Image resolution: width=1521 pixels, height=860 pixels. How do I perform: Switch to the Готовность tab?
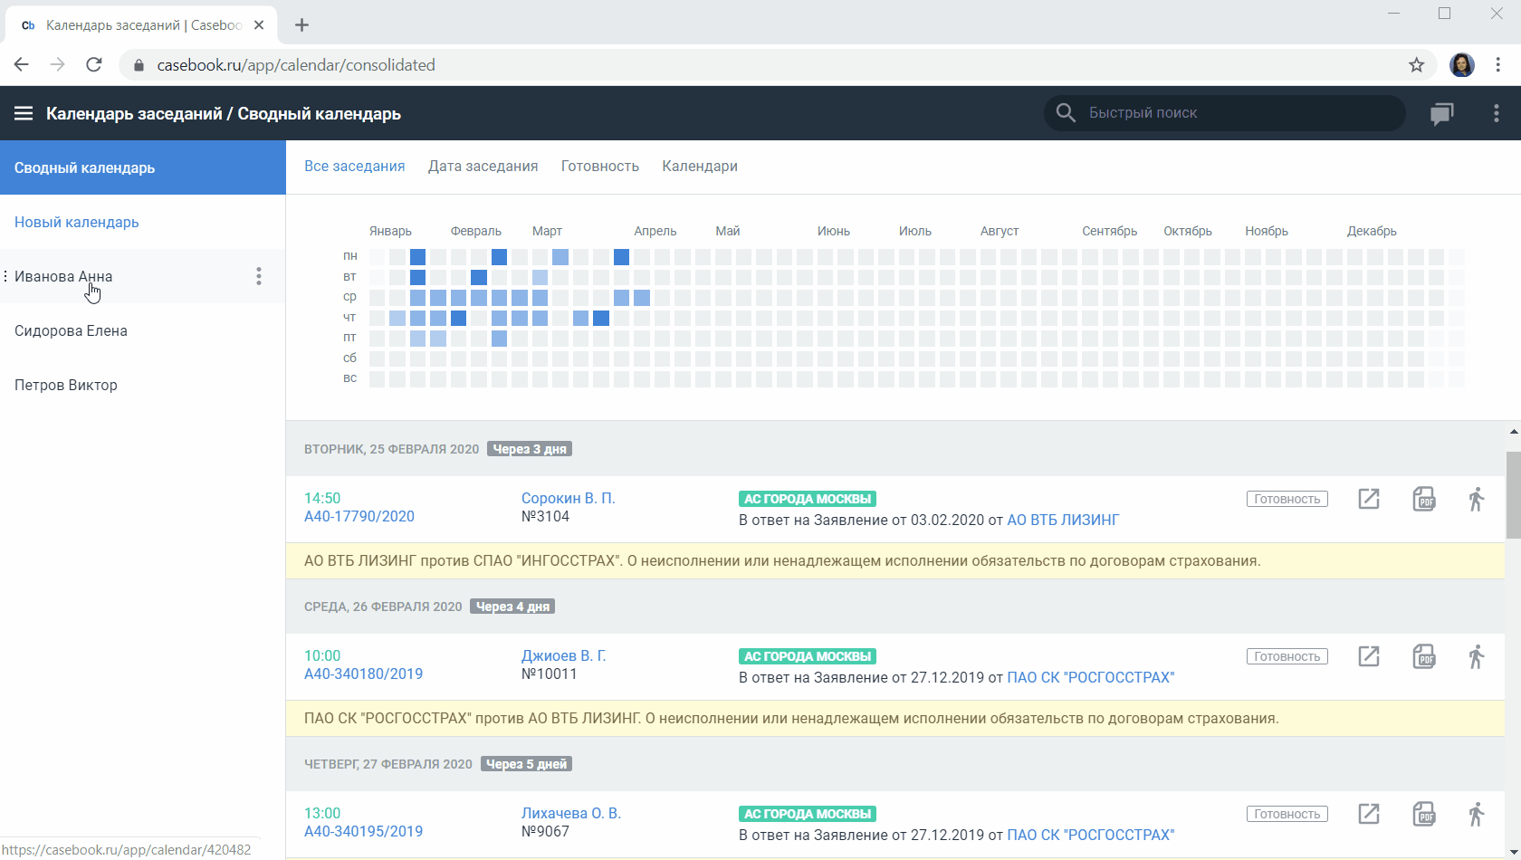tap(600, 167)
